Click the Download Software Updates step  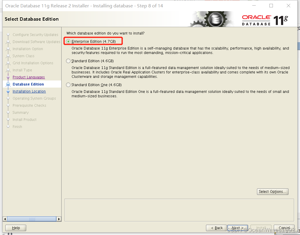click(x=36, y=42)
